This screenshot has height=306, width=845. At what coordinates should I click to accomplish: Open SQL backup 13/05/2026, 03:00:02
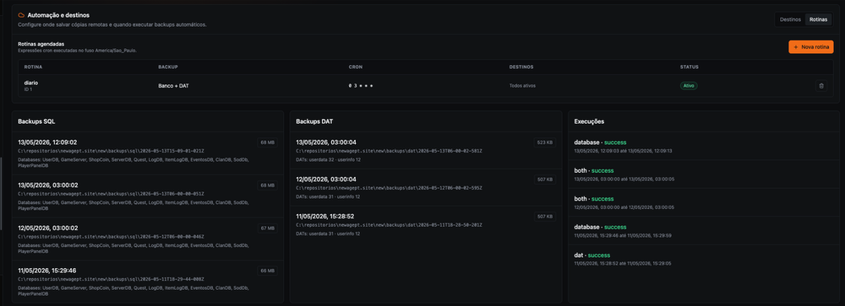148,196
